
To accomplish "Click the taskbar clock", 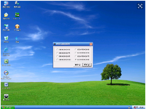I will [x=141, y=107].
